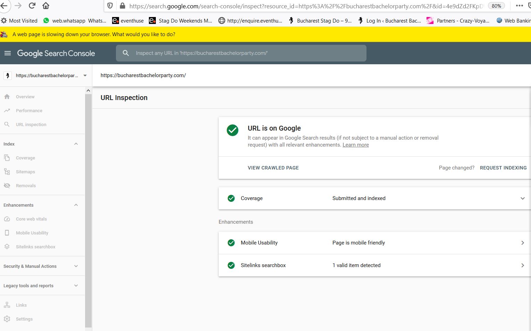
Task: Open the Learn more link
Action: click(356, 145)
